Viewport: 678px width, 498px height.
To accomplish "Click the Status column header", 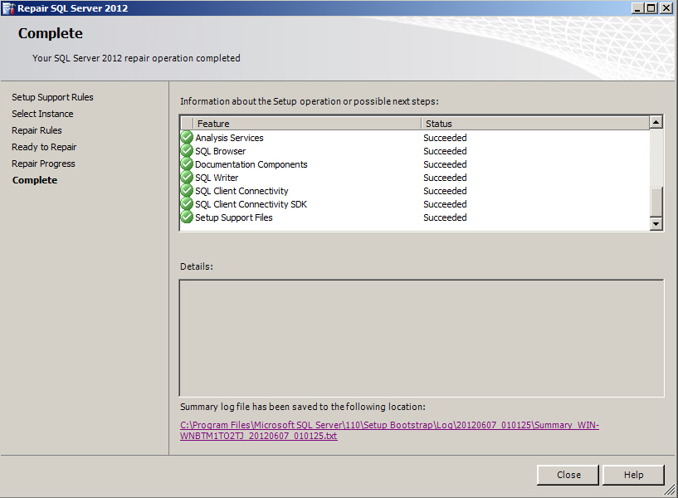I will point(535,124).
